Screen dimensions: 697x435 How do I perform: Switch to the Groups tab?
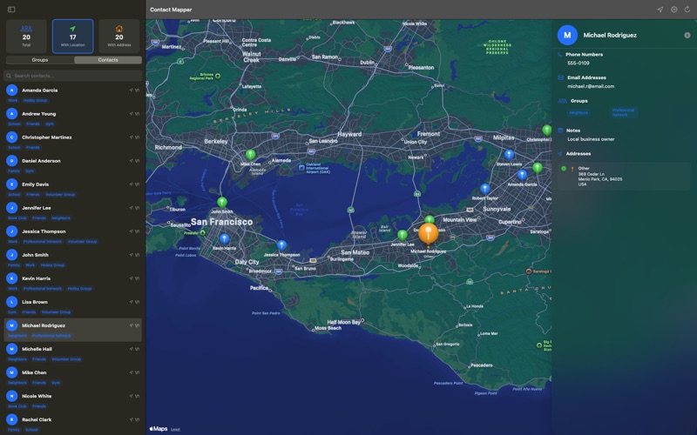(40, 60)
